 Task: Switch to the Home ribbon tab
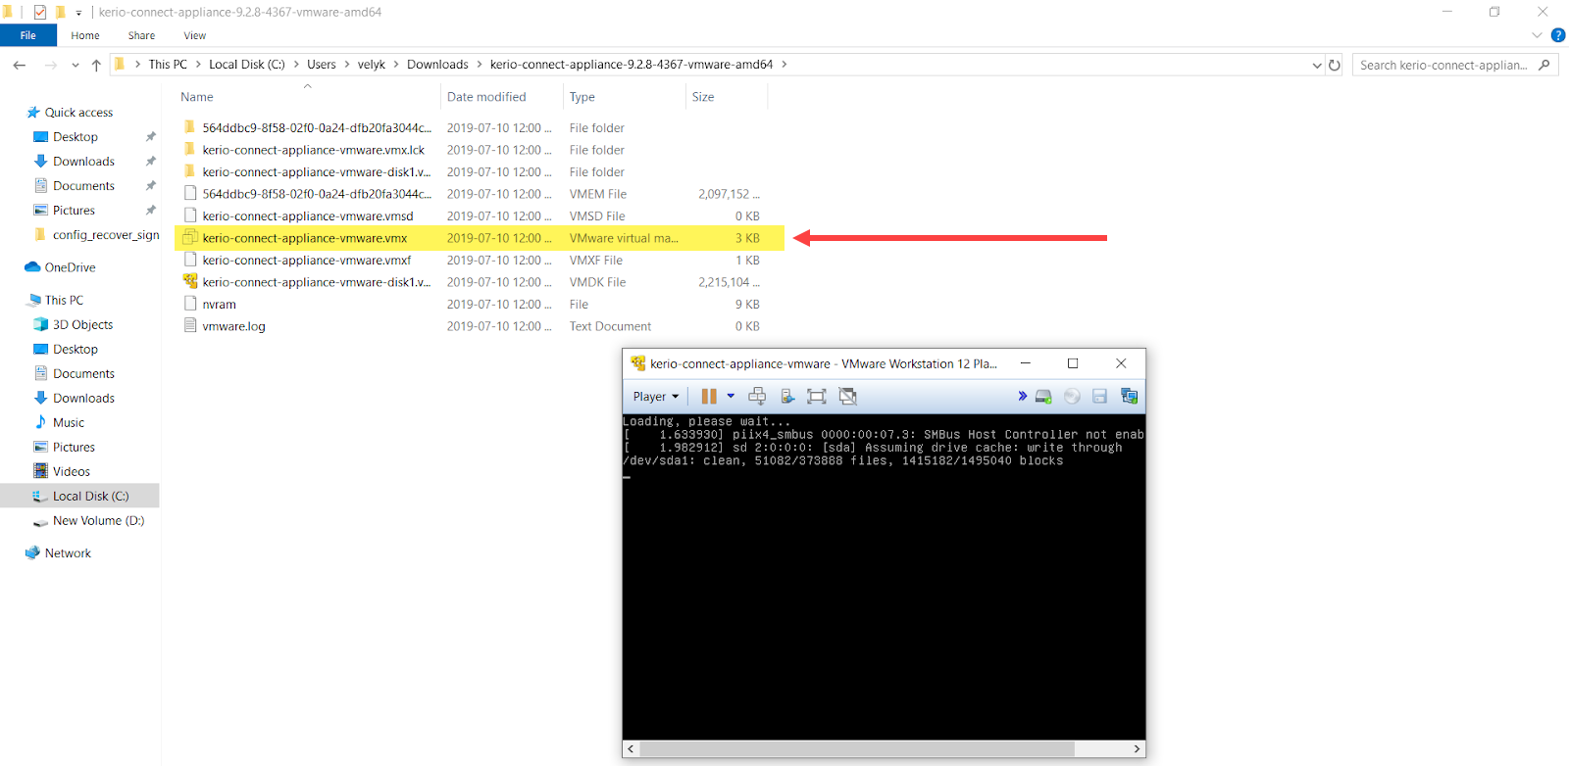click(x=85, y=35)
